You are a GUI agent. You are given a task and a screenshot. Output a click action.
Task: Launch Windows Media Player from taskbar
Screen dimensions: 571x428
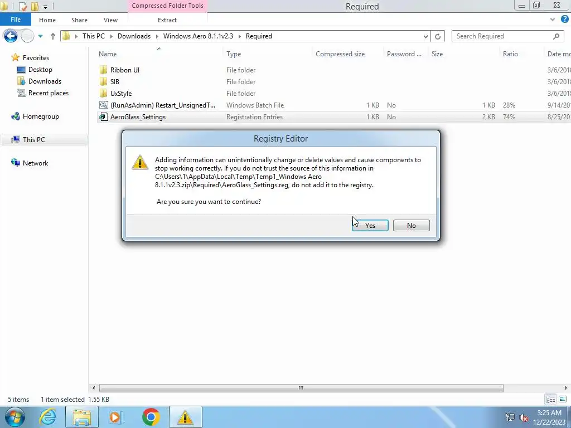(116, 417)
